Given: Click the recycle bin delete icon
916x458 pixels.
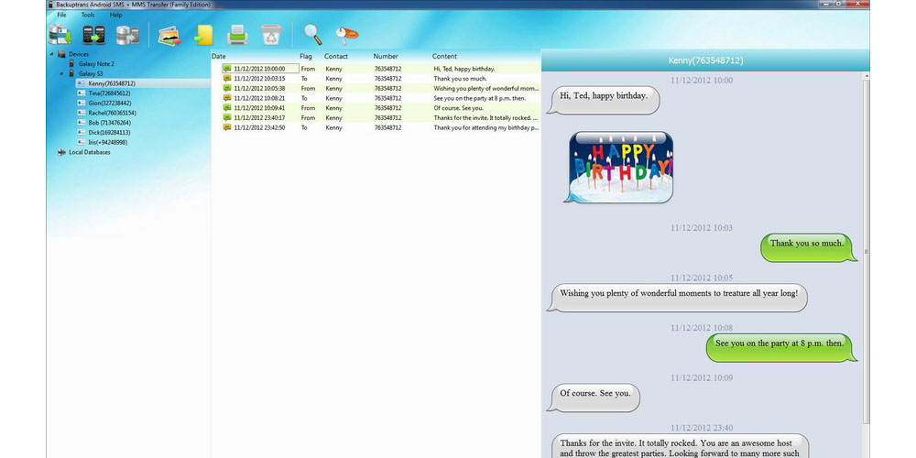Looking at the screenshot, I should pyautogui.click(x=270, y=35).
